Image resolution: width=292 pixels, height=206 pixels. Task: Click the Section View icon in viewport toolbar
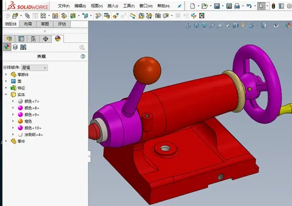[236, 25]
